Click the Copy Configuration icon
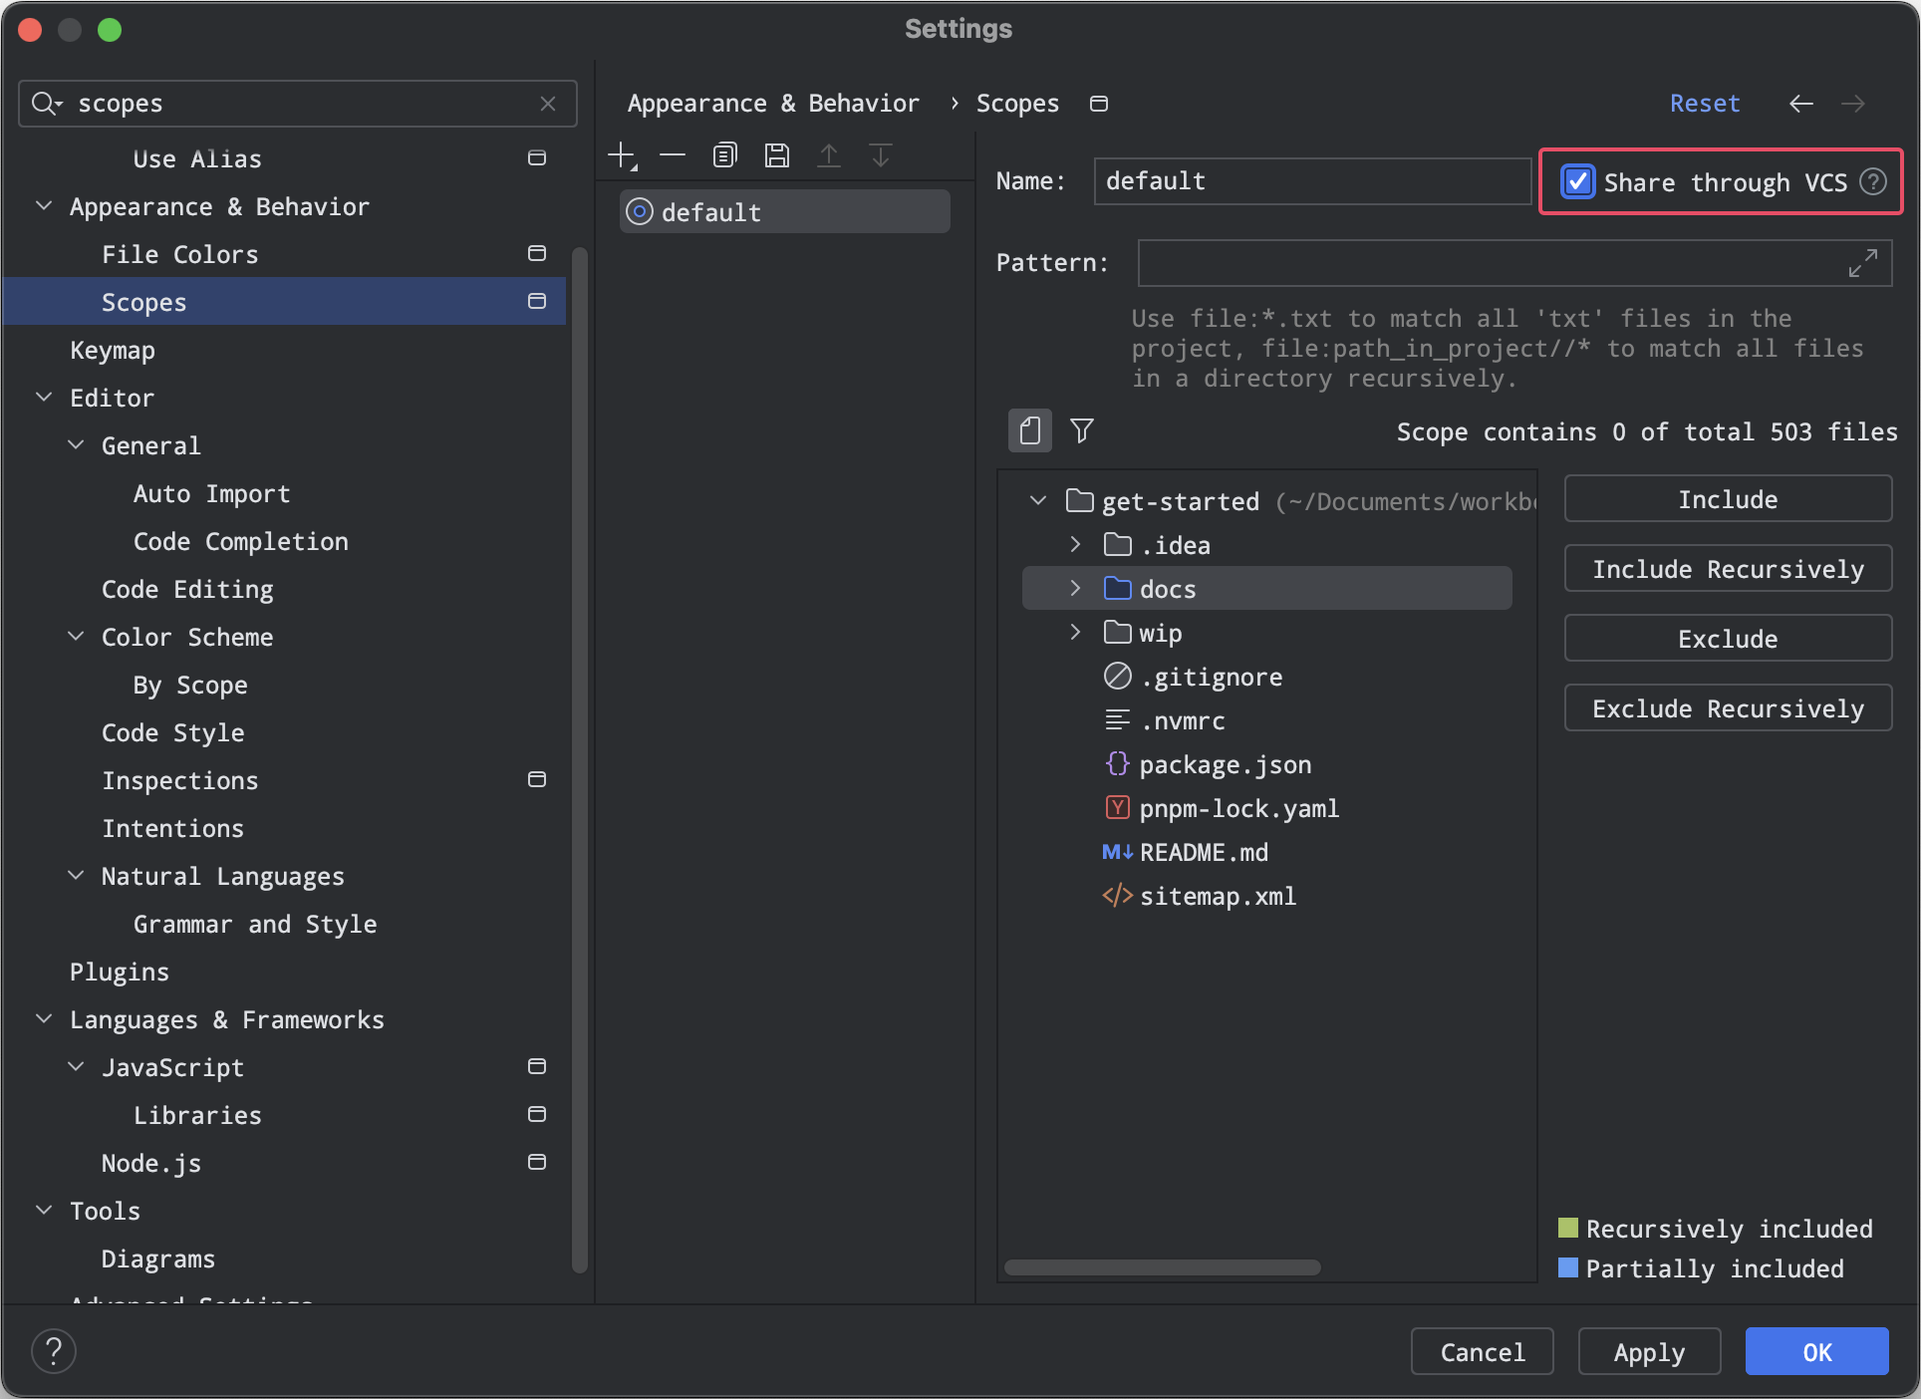 coord(725,155)
